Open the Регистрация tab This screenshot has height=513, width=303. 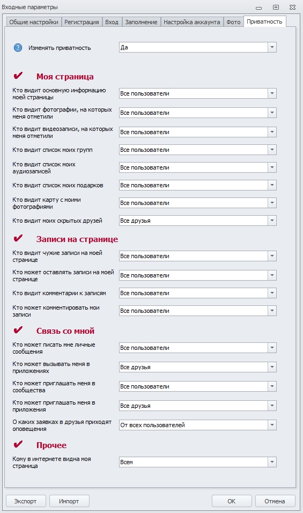coord(82,22)
